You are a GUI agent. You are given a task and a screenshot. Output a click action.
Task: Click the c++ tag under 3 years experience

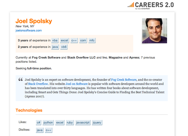74,40
